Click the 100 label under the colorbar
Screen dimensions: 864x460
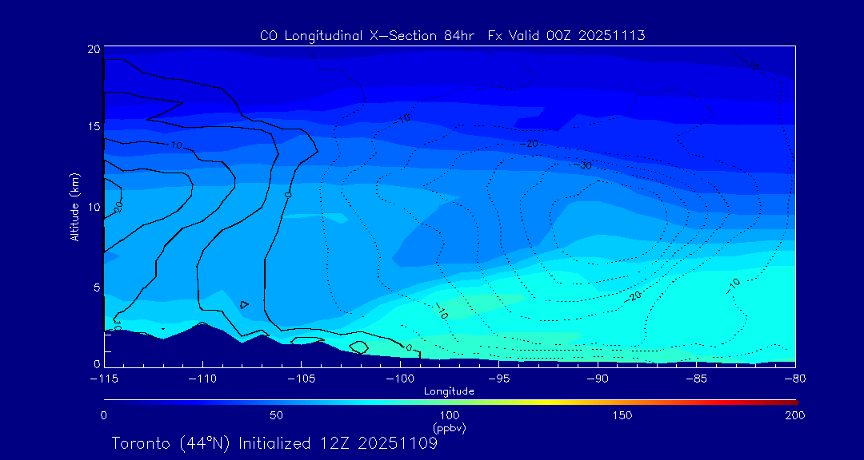point(450,415)
